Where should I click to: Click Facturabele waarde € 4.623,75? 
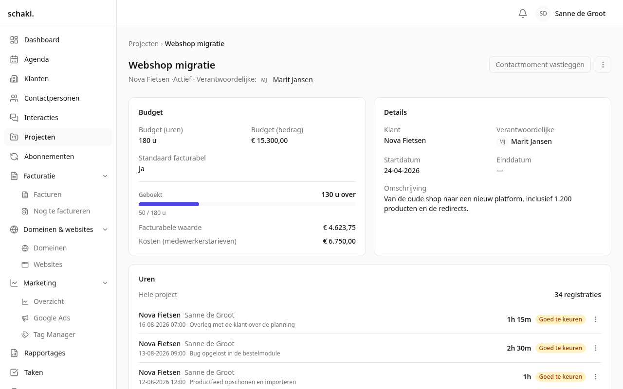(339, 228)
